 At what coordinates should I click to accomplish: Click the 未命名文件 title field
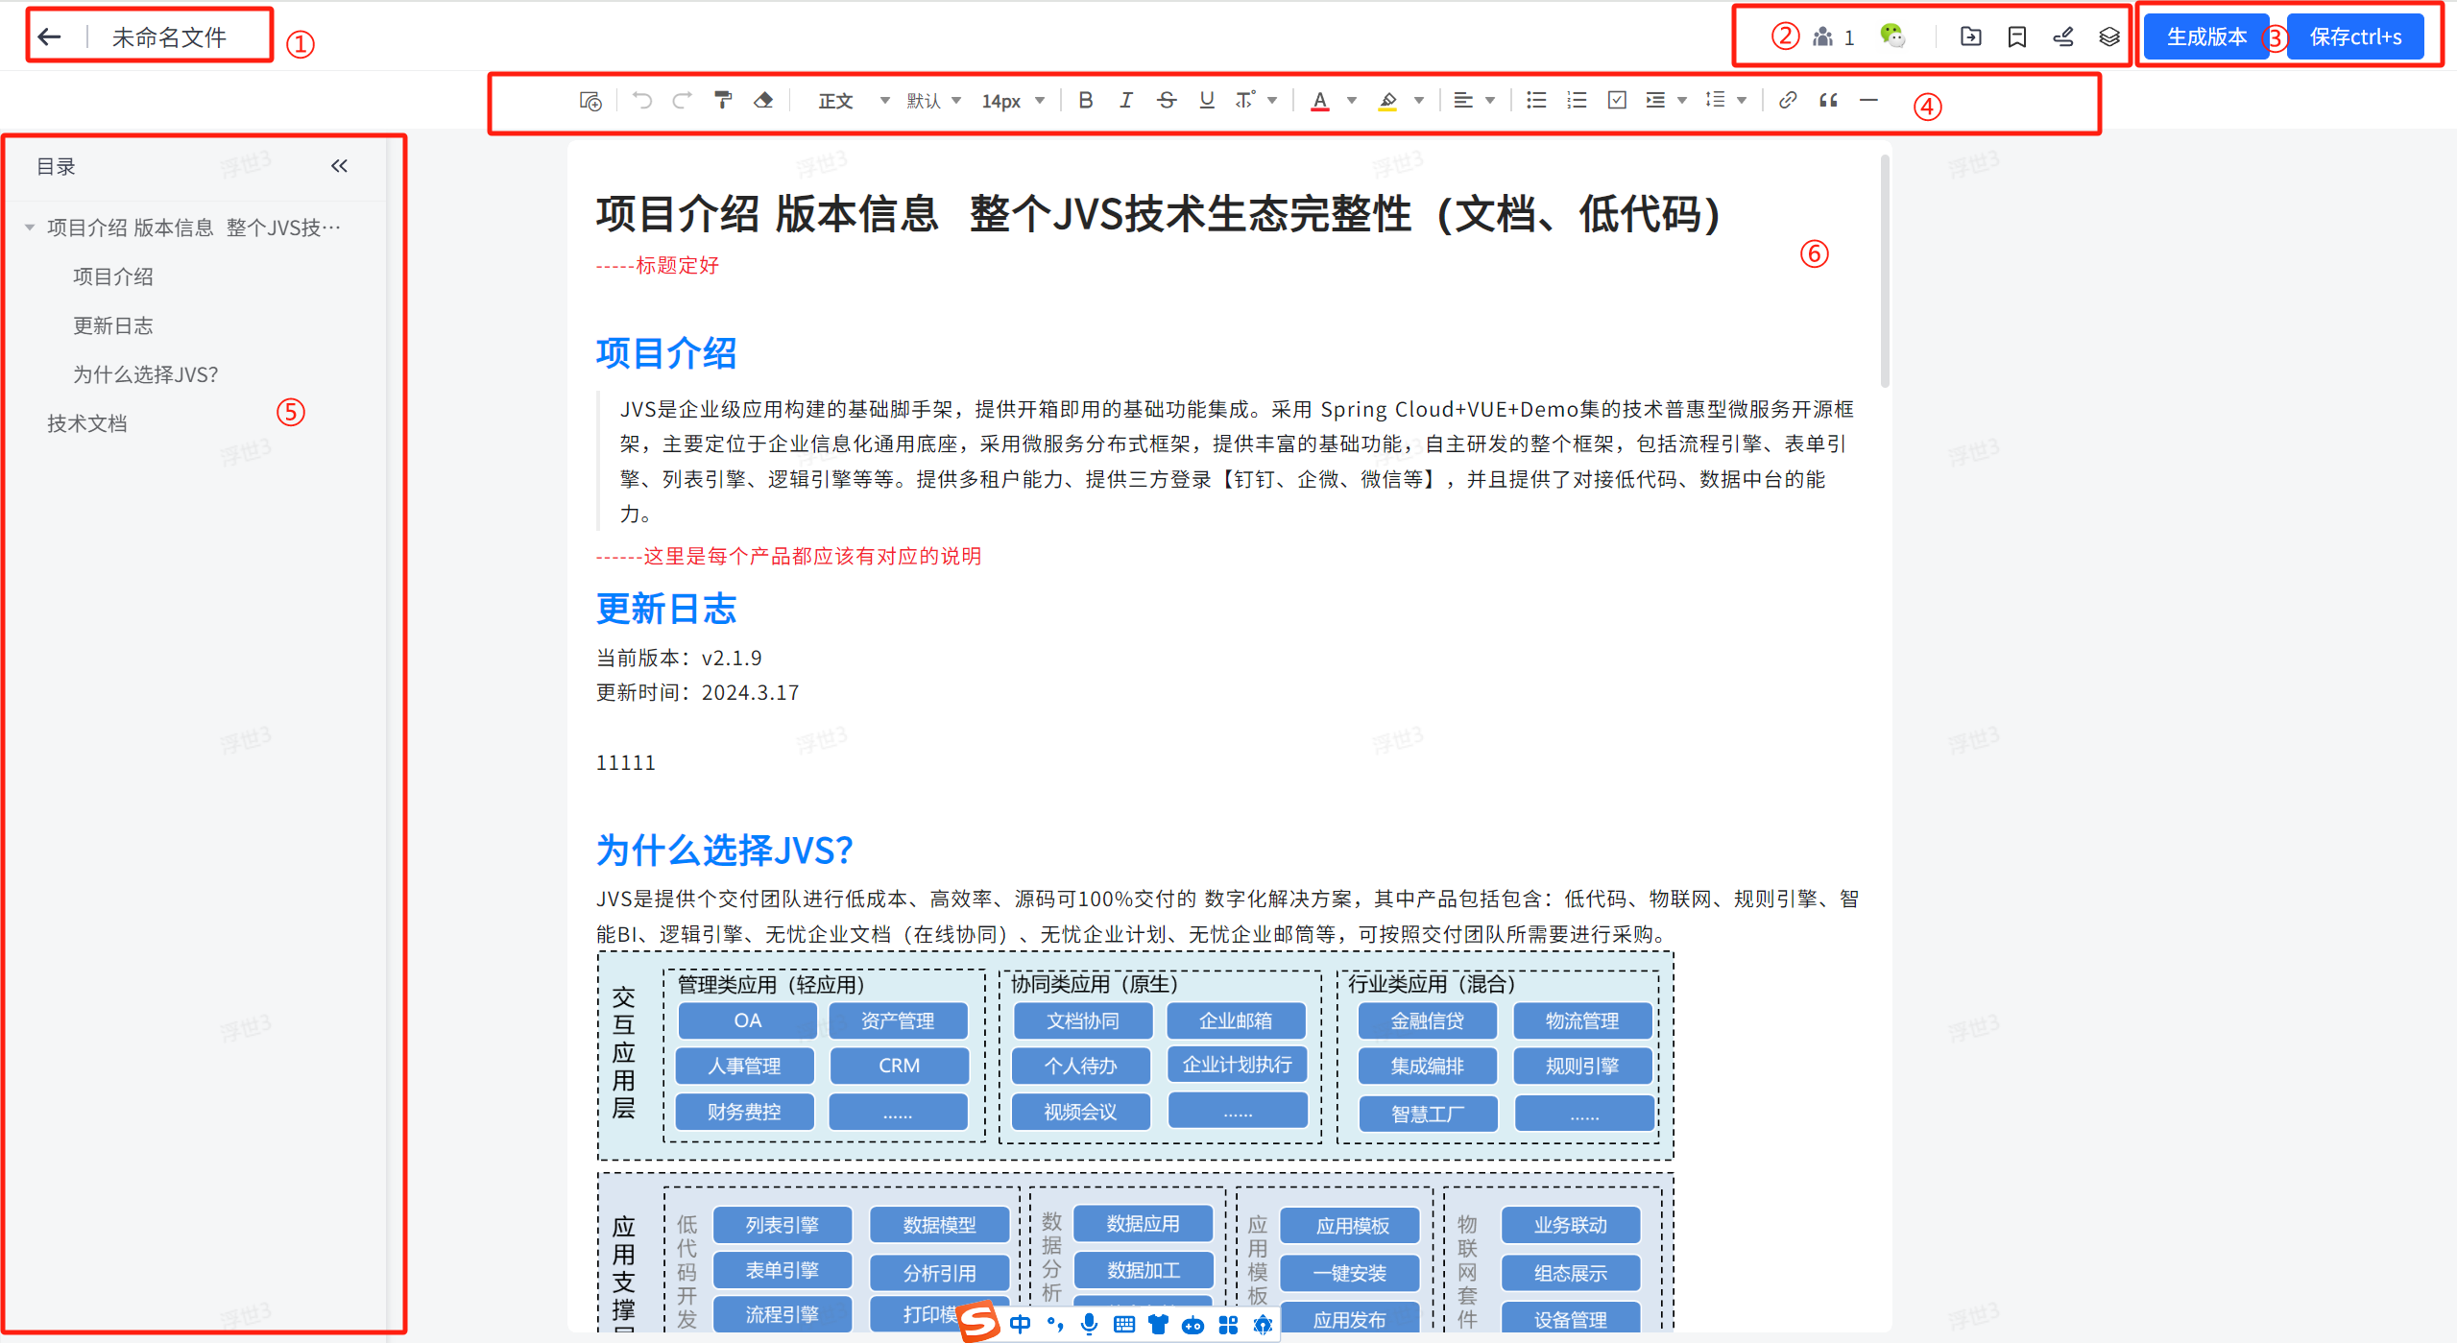[x=169, y=36]
